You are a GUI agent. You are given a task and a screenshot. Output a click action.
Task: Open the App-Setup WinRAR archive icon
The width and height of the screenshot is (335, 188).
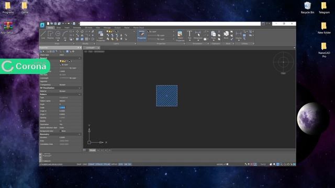pos(8,28)
